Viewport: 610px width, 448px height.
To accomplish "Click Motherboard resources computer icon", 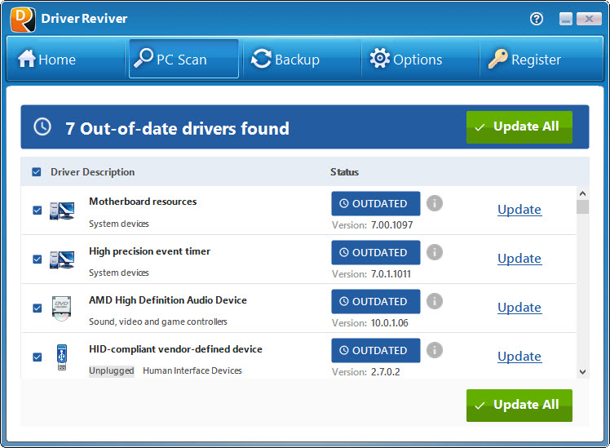I will coord(62,211).
